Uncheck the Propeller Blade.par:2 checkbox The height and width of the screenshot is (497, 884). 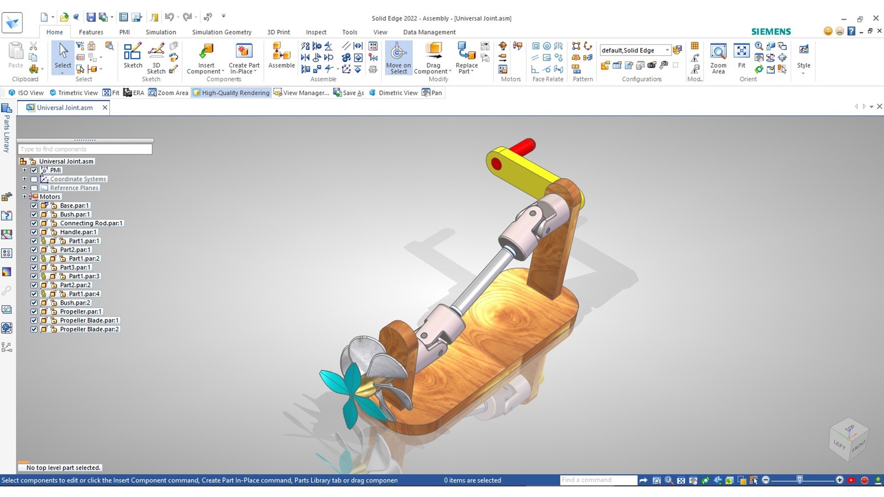tap(34, 329)
